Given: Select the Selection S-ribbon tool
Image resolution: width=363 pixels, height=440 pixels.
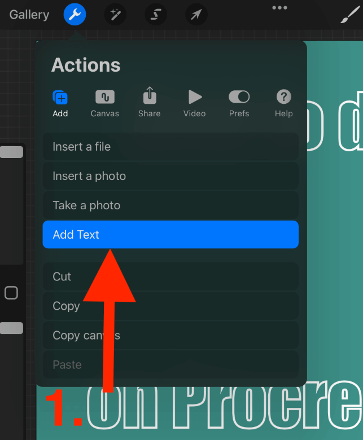Looking at the screenshot, I should 156,14.
